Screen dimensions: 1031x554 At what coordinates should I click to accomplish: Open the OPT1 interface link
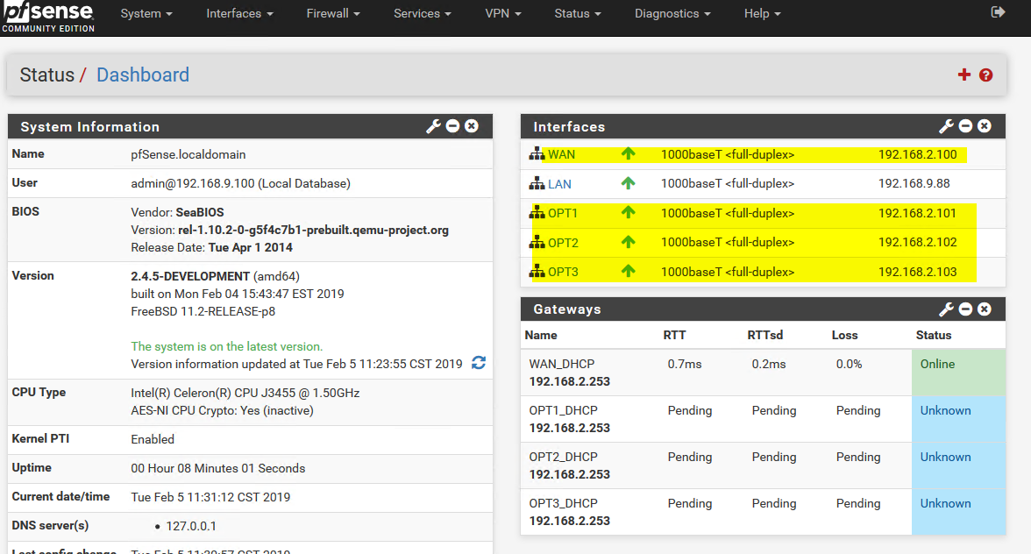(563, 213)
